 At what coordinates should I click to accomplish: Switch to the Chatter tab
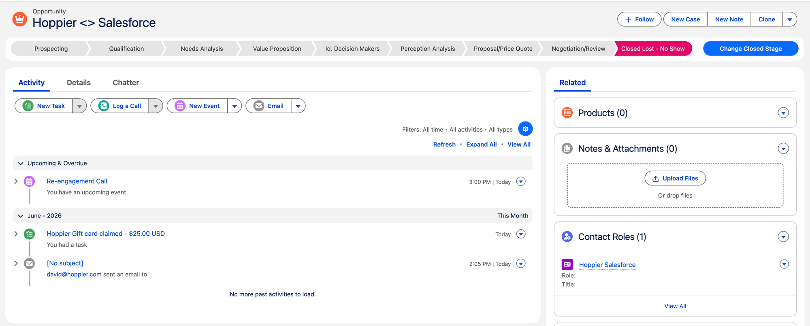pyautogui.click(x=126, y=83)
